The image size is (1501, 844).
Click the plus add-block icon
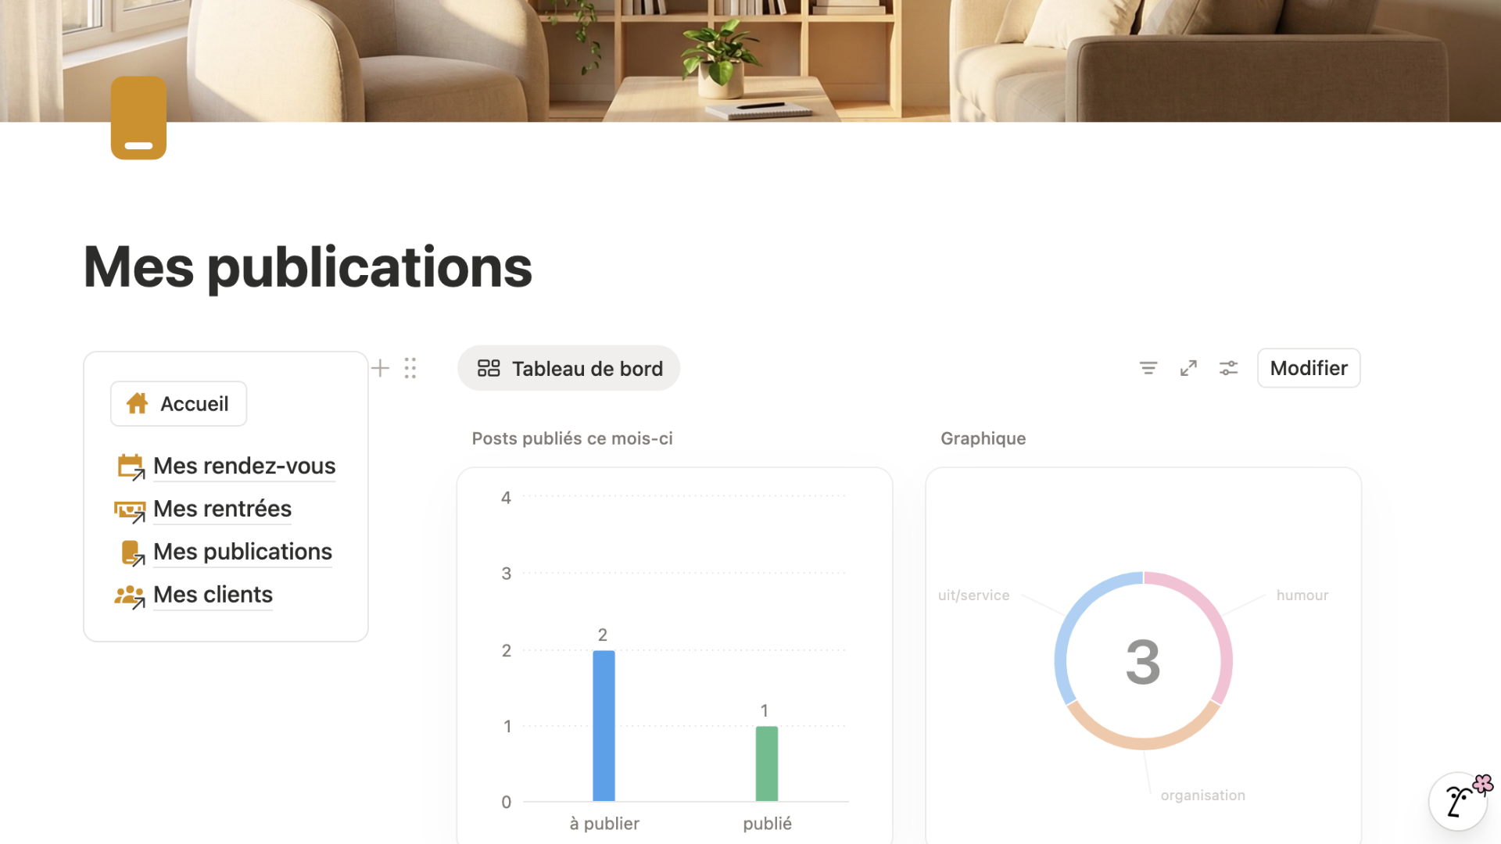tap(380, 368)
